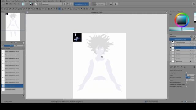
Task: Adjust the layer opacity slider in Layers panel
Action: (x=180, y=39)
